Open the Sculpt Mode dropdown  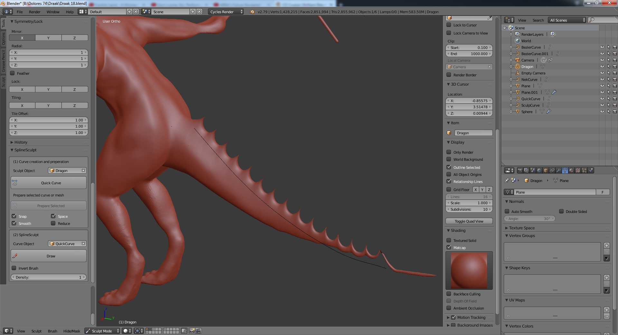pyautogui.click(x=102, y=331)
